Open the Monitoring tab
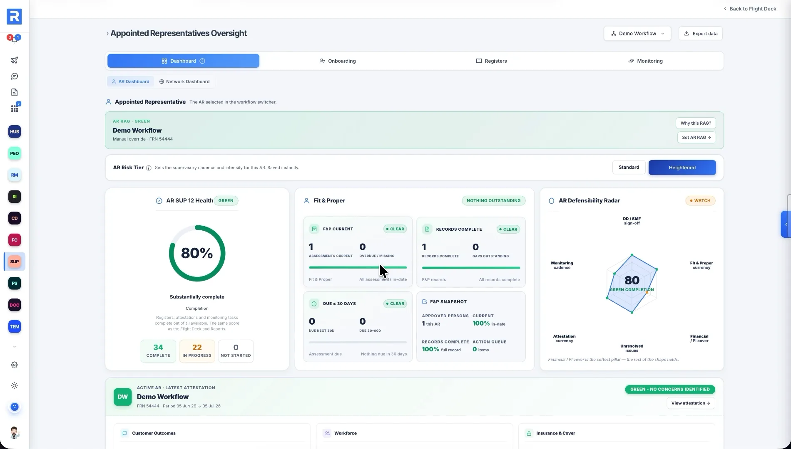This screenshot has width=791, height=449. pos(645,61)
